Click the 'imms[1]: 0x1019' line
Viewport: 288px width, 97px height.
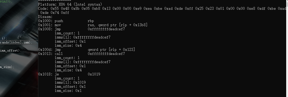[70, 82]
